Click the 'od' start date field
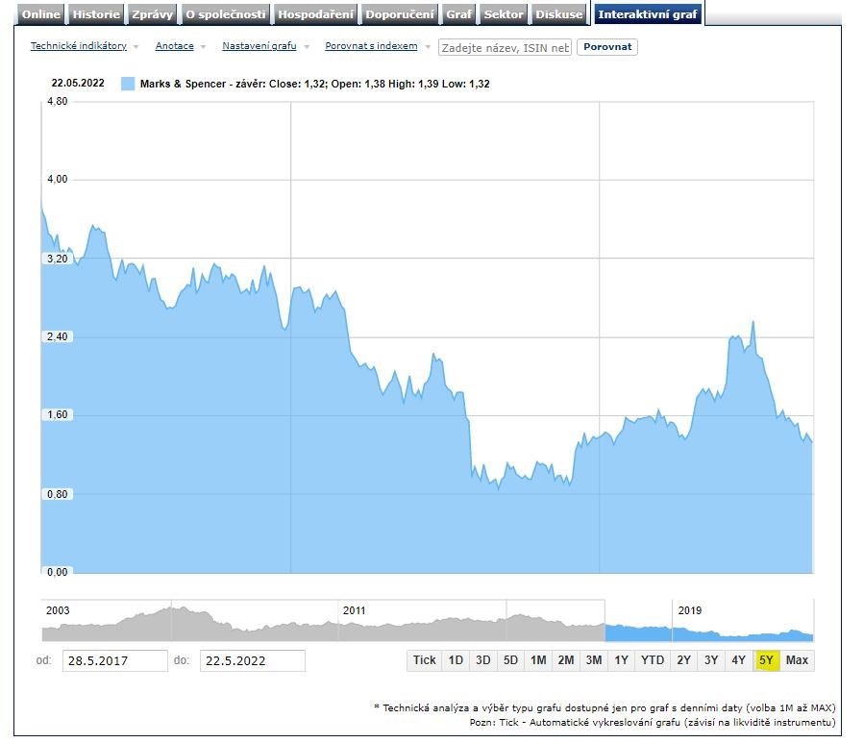This screenshot has width=864, height=743. pyautogui.click(x=115, y=661)
